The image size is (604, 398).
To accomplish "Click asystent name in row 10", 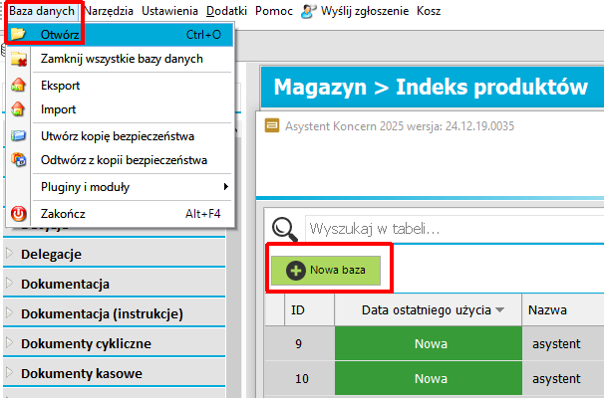I will (x=556, y=379).
